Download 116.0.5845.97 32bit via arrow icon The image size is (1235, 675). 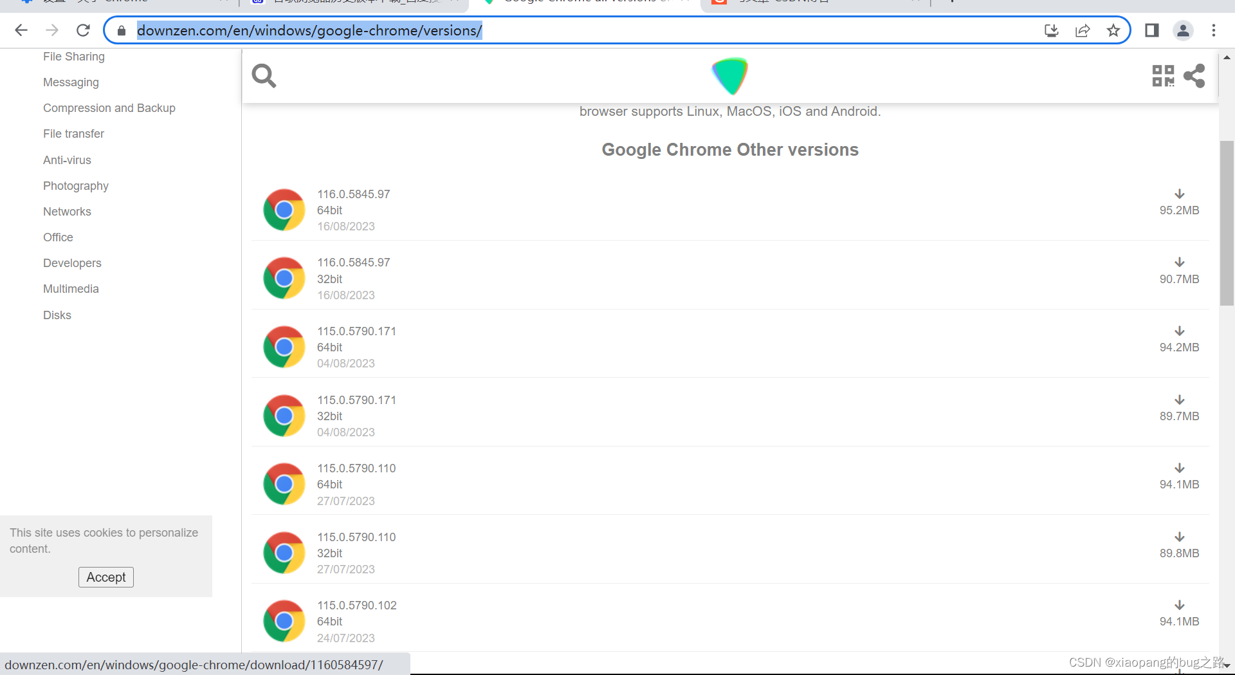click(1180, 262)
